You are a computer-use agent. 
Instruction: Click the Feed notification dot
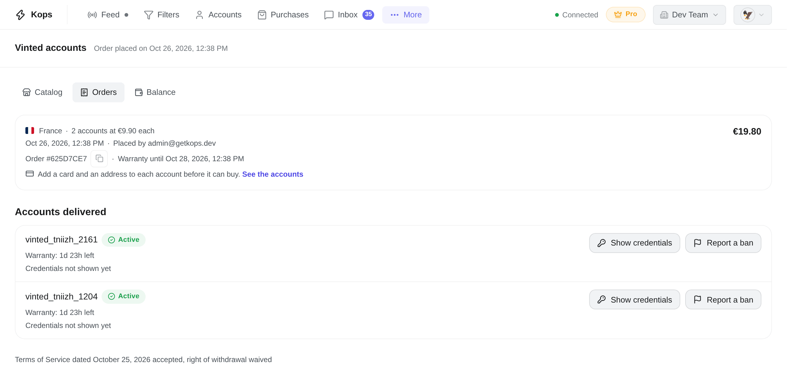[x=126, y=15]
